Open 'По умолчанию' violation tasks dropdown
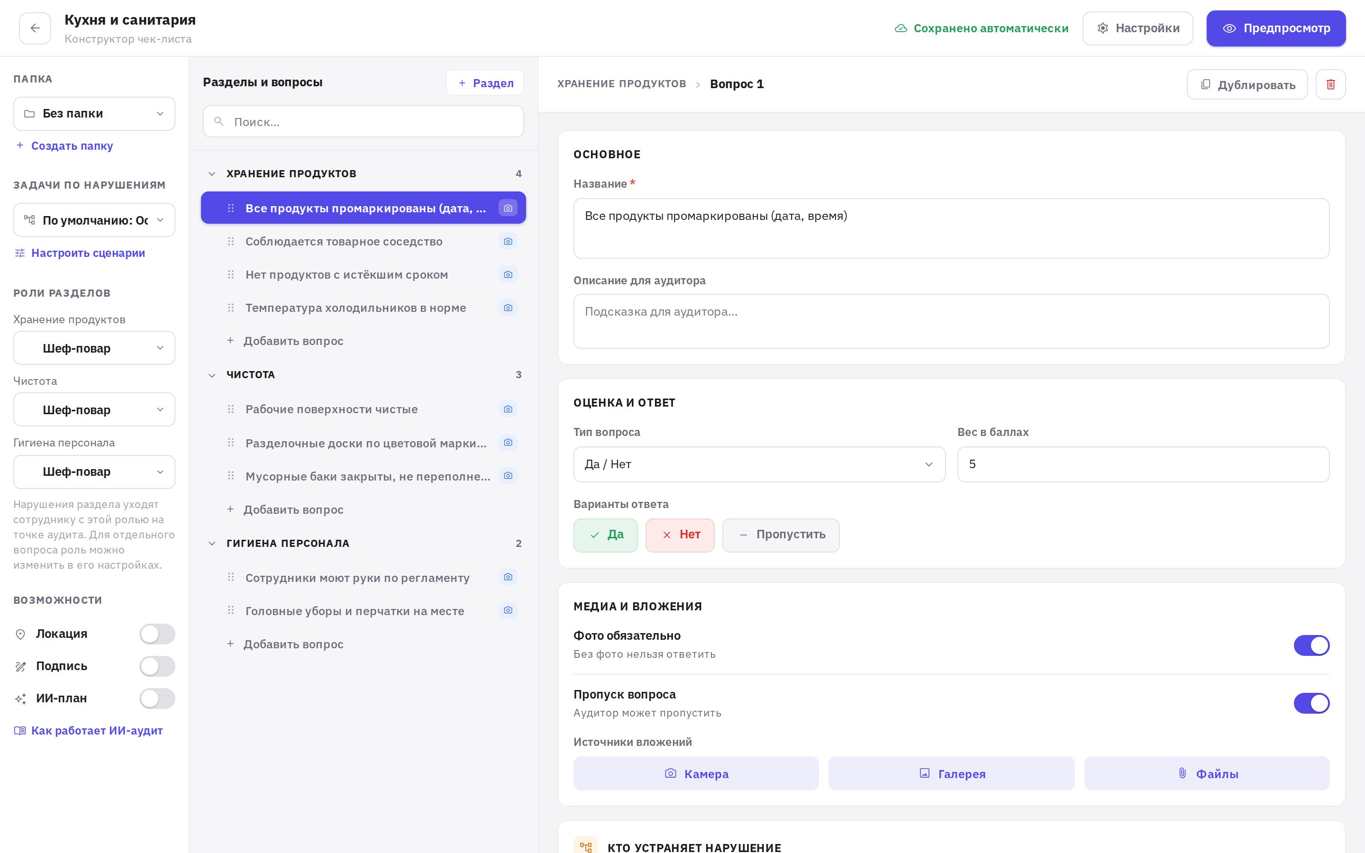The width and height of the screenshot is (1365, 853). 94,220
